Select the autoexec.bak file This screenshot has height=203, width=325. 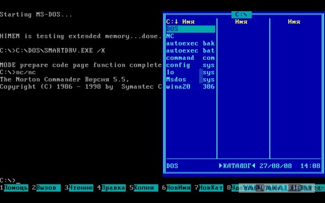coord(190,43)
